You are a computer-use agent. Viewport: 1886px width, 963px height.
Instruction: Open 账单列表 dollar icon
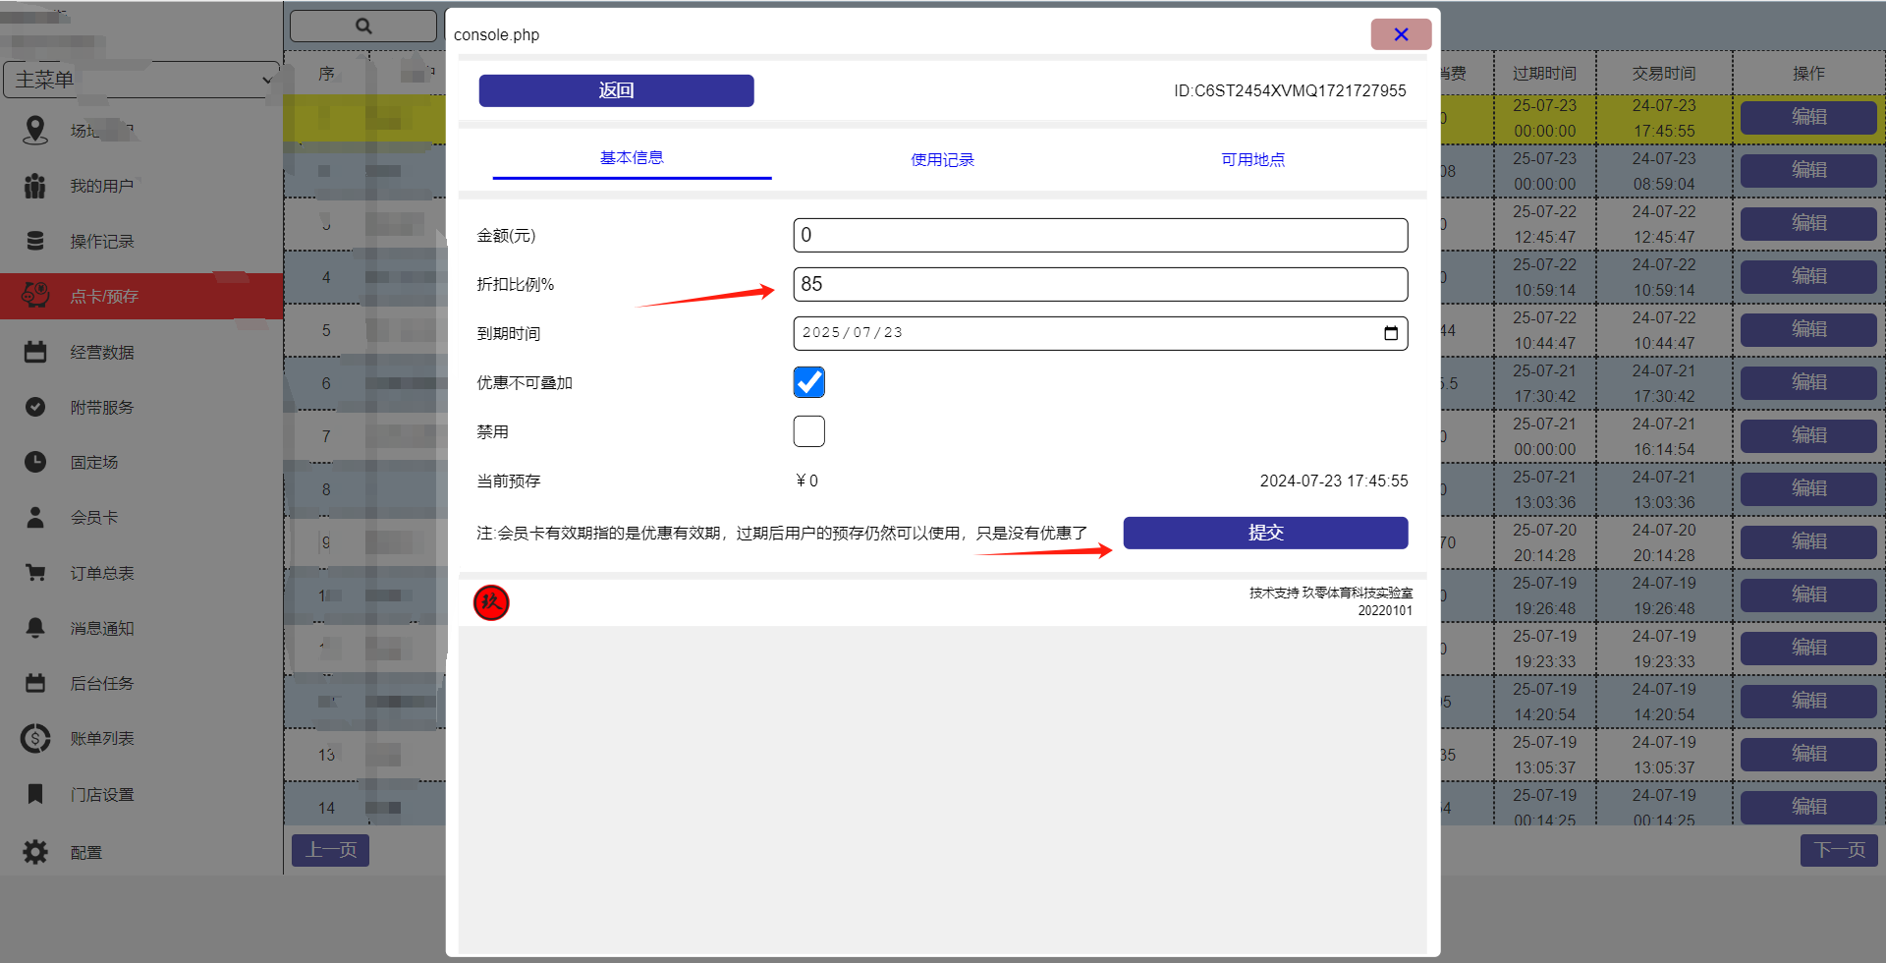pyautogui.click(x=35, y=738)
